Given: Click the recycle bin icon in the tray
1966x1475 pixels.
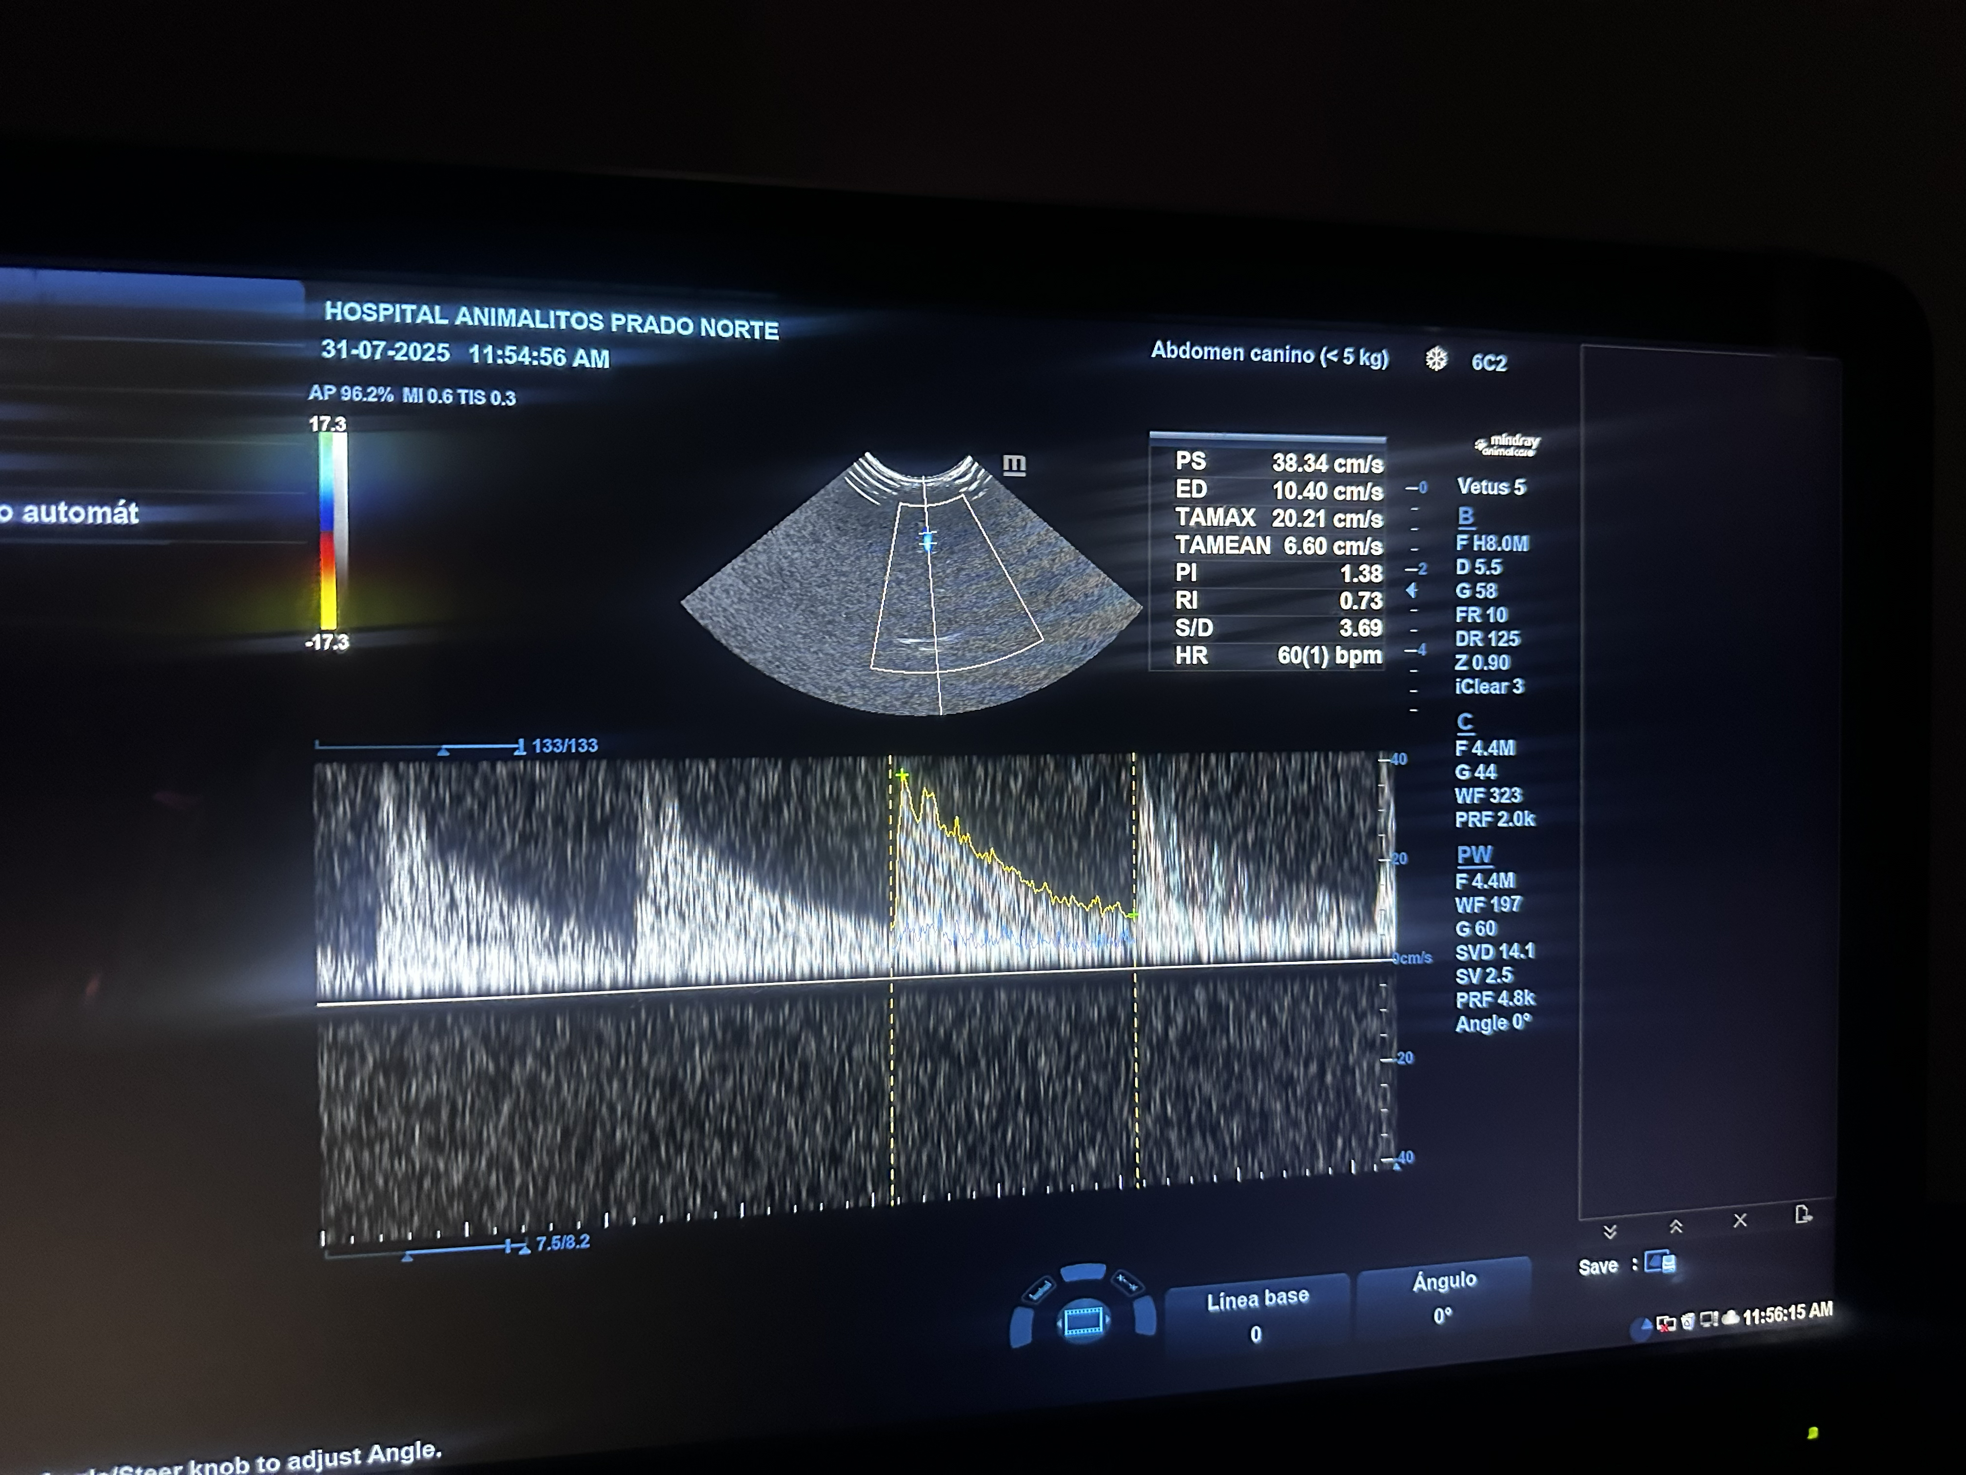Looking at the screenshot, I should [x=1688, y=1321].
